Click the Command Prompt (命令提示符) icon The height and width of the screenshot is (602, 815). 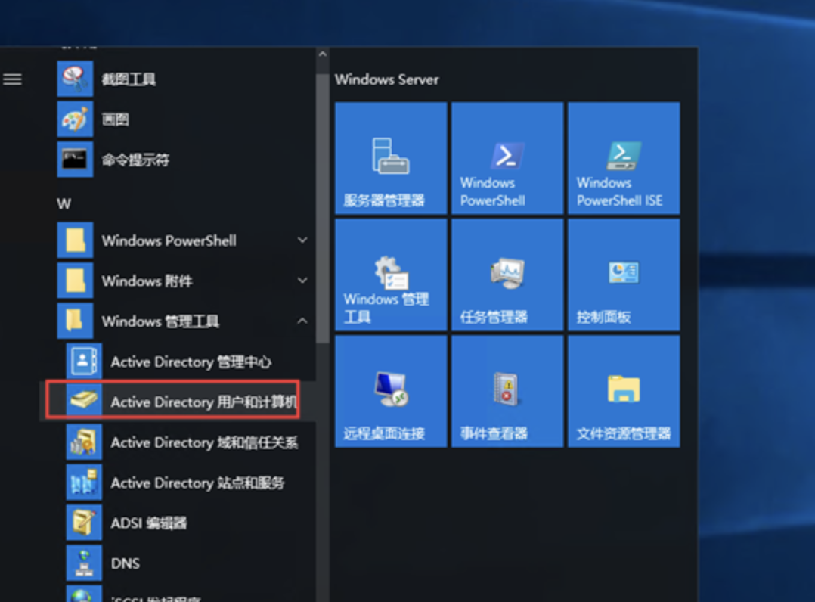click(x=75, y=159)
